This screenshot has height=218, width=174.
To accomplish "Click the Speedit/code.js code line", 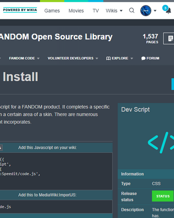I will [20, 174].
